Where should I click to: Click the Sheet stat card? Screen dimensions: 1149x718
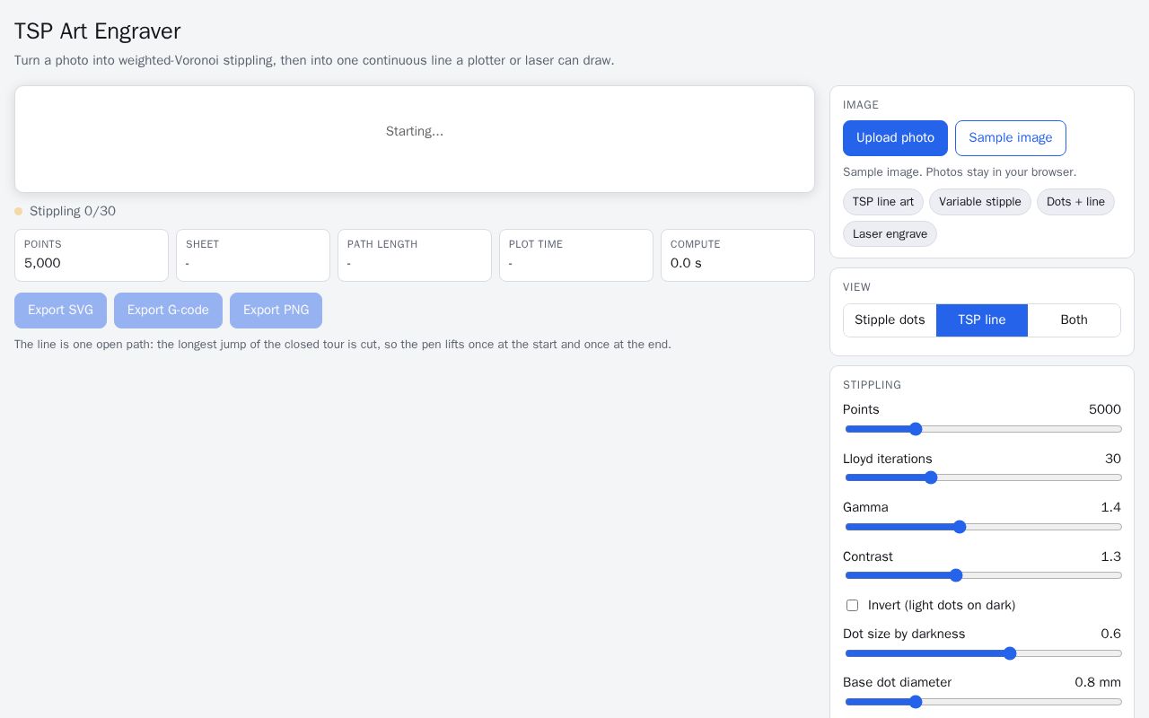point(253,255)
